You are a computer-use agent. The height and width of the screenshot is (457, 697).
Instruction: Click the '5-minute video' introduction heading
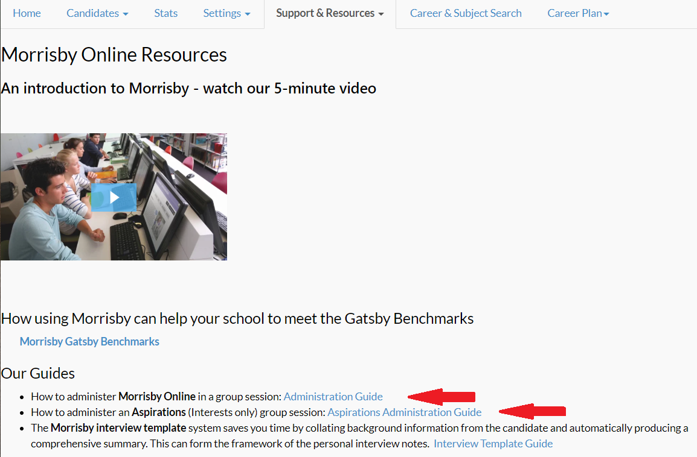coord(188,88)
